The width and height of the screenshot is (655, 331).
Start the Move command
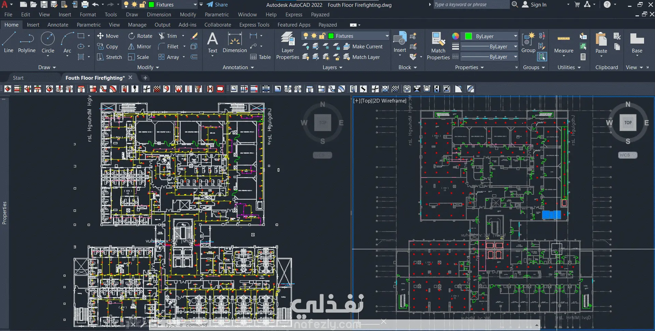coord(108,36)
